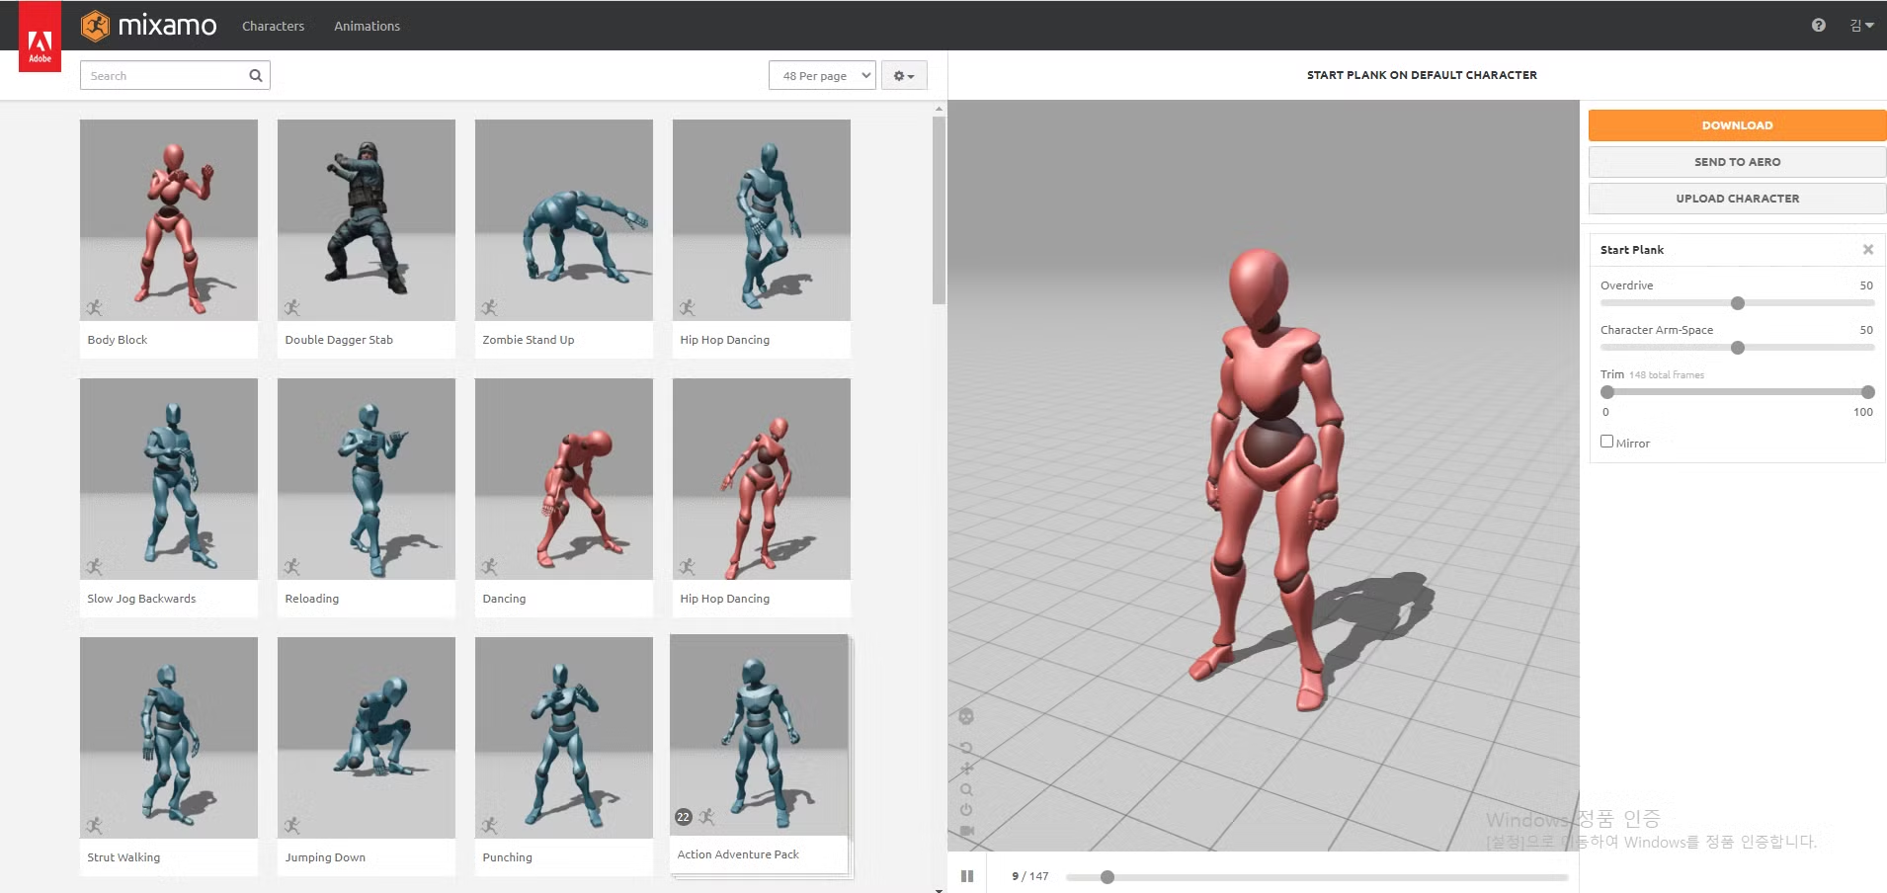Click the animation icon on Dancing
Viewport: 1887px width, 893px height.
point(489,566)
